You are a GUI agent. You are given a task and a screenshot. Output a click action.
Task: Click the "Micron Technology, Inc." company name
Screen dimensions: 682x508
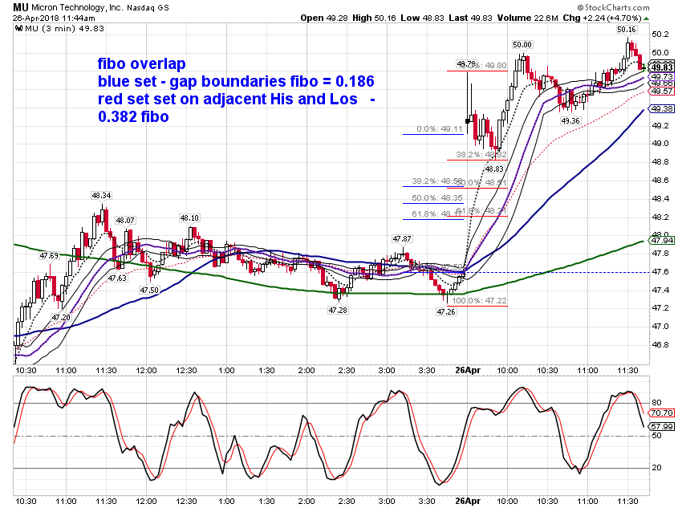click(x=77, y=7)
